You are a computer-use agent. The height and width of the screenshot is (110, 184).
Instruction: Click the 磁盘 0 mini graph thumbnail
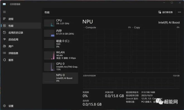(x=49, y=44)
